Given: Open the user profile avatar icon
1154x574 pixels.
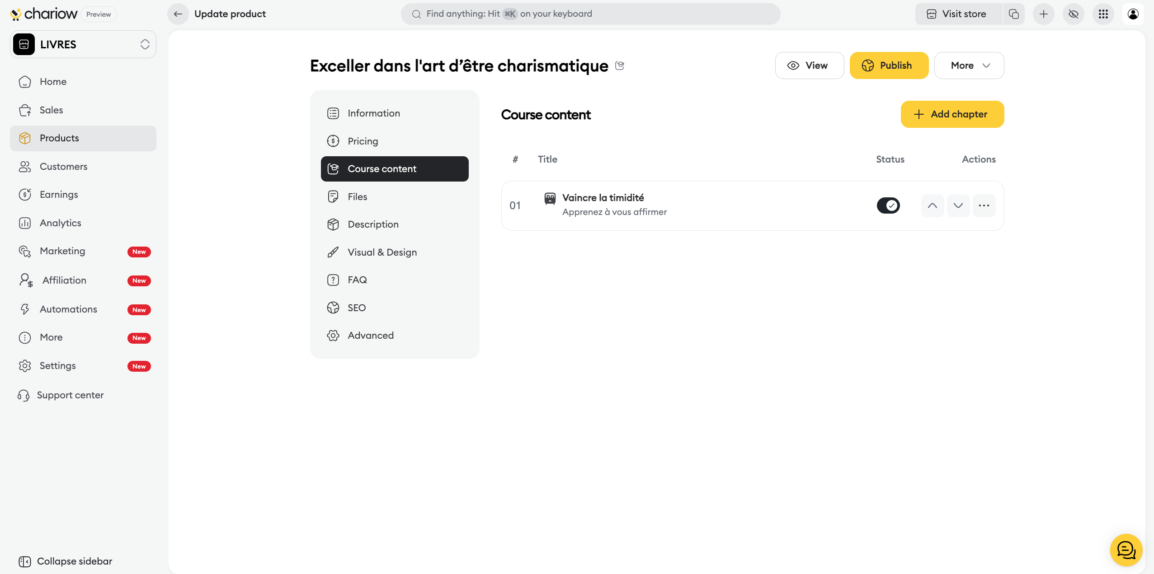Looking at the screenshot, I should 1133,14.
